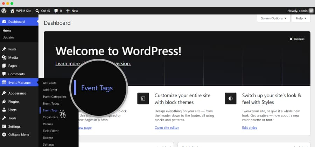Click the Dashboard gauge icon
315x147 pixels.
click(x=4, y=22)
